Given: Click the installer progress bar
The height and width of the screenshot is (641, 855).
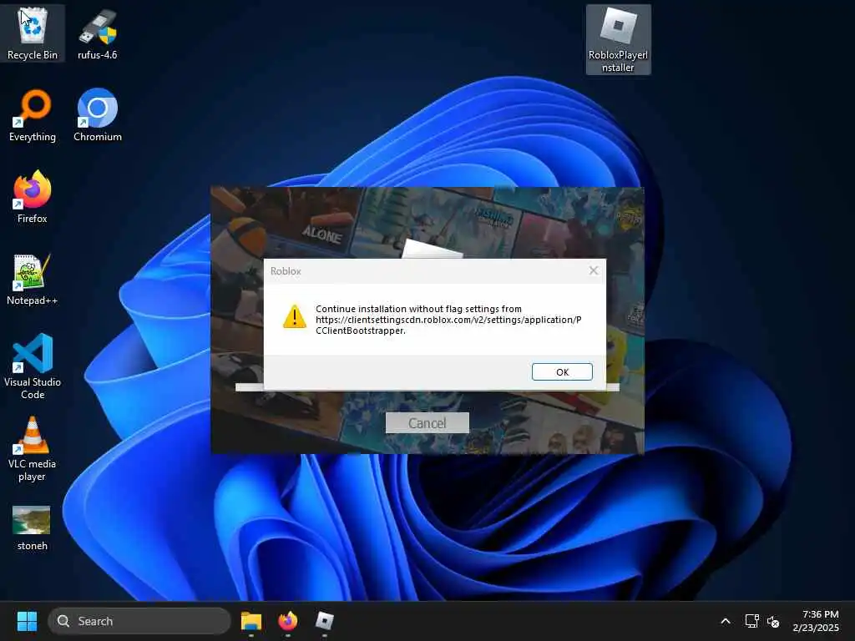Looking at the screenshot, I should pos(427,387).
